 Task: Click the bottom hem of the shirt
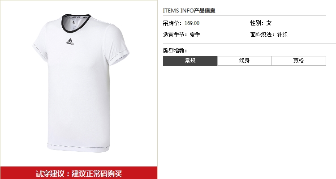(78, 147)
